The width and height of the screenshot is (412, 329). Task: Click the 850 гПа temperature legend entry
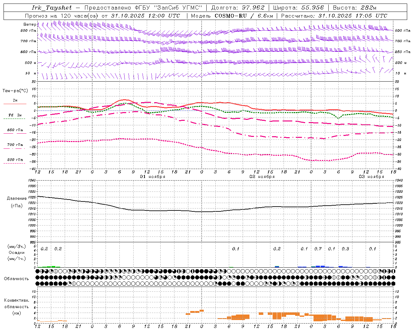pyautogui.click(x=15, y=130)
